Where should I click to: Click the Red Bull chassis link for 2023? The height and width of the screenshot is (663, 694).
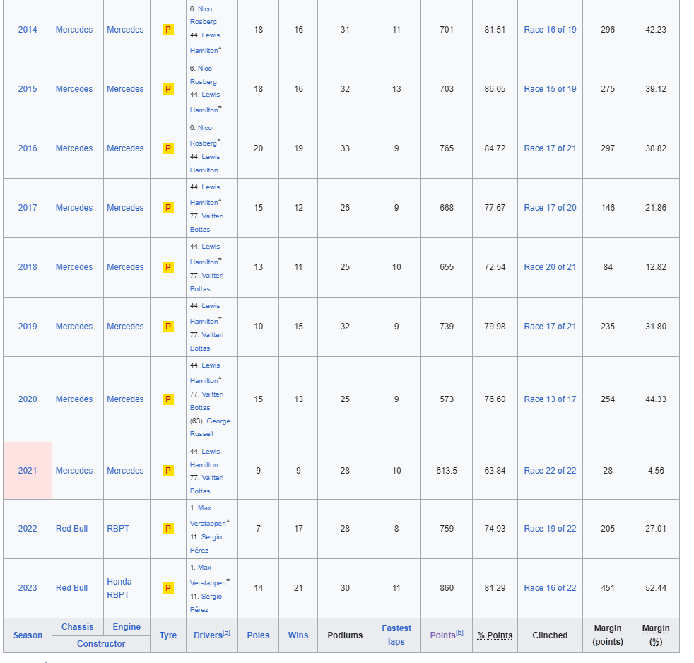tap(71, 588)
